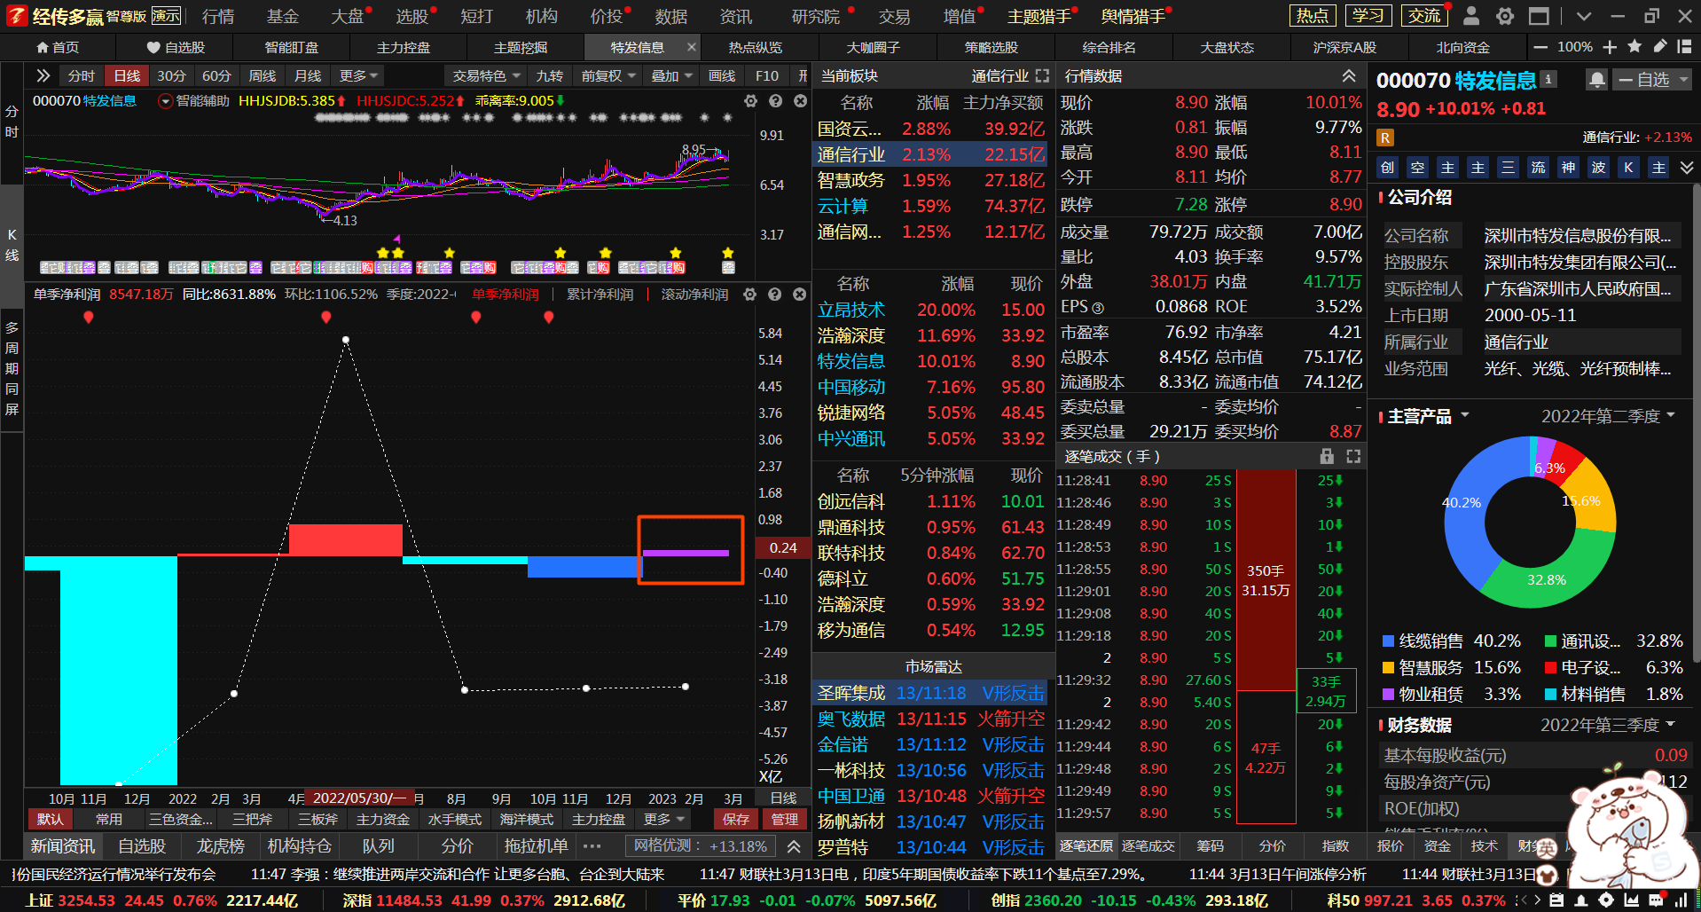
Task: Click the 神 indicator badge
Action: [1569, 167]
